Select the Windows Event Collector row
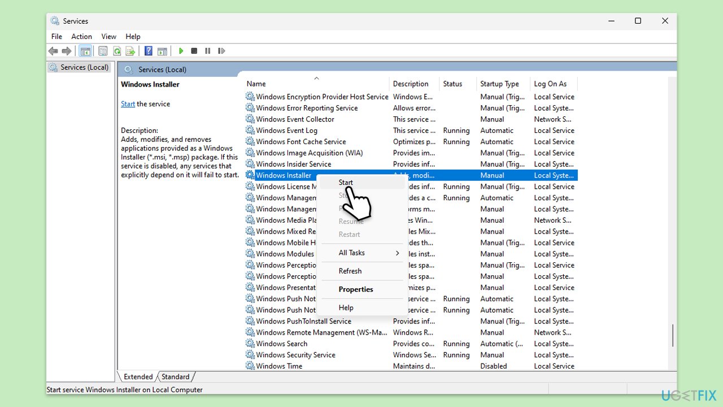Viewport: 723px width, 407px height. [x=411, y=119]
